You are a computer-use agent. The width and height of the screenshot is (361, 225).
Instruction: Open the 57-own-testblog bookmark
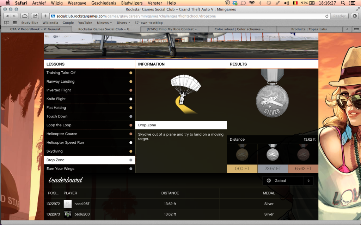tap(148, 23)
